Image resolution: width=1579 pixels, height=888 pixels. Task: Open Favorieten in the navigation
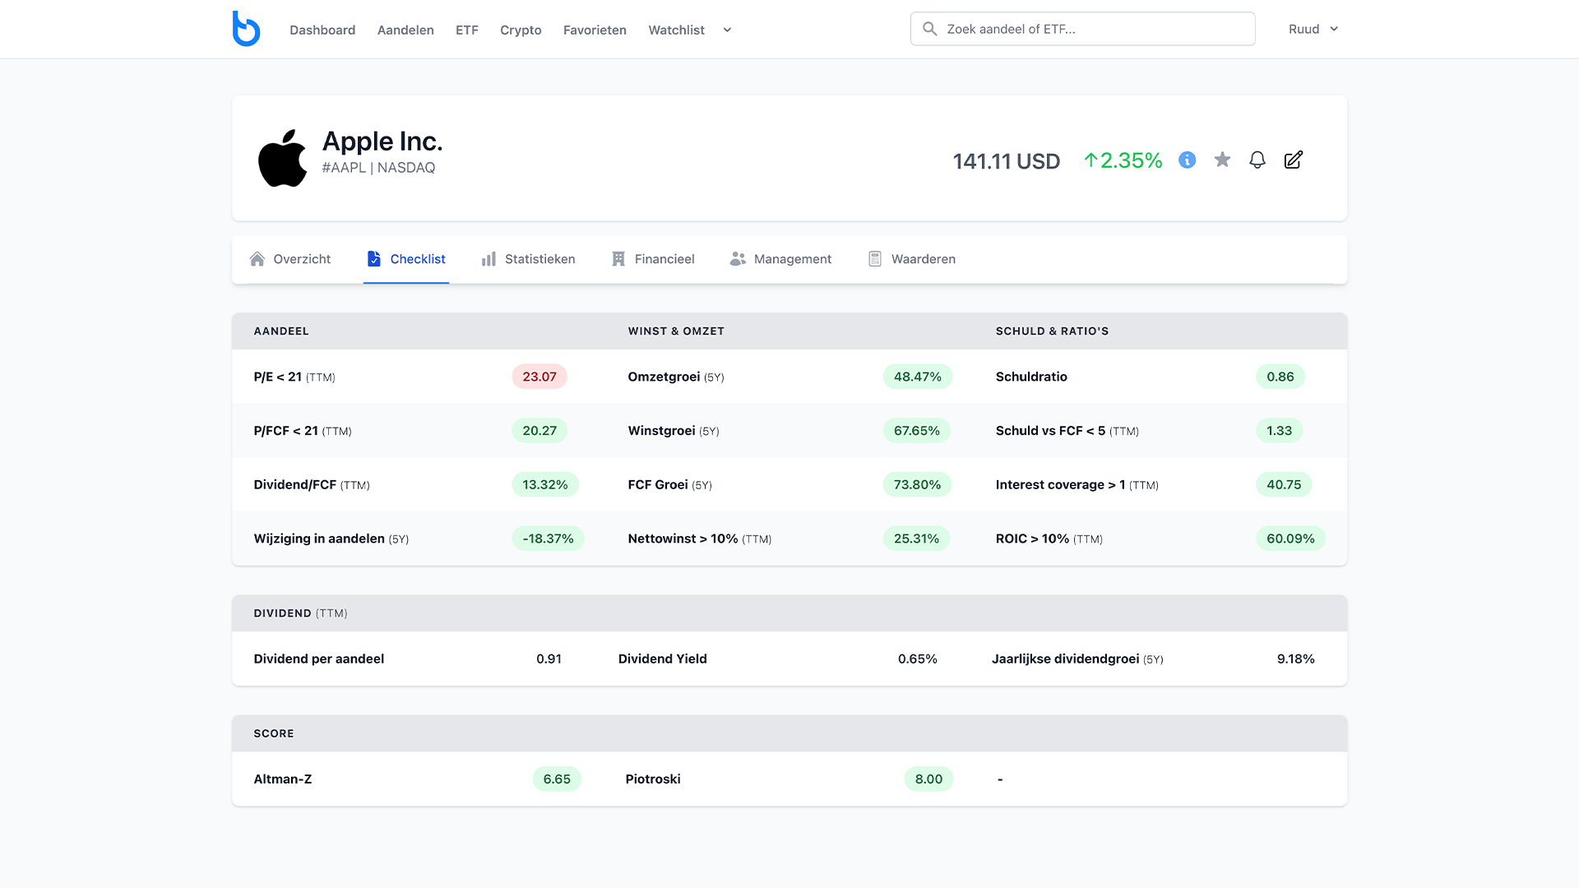pyautogui.click(x=595, y=30)
